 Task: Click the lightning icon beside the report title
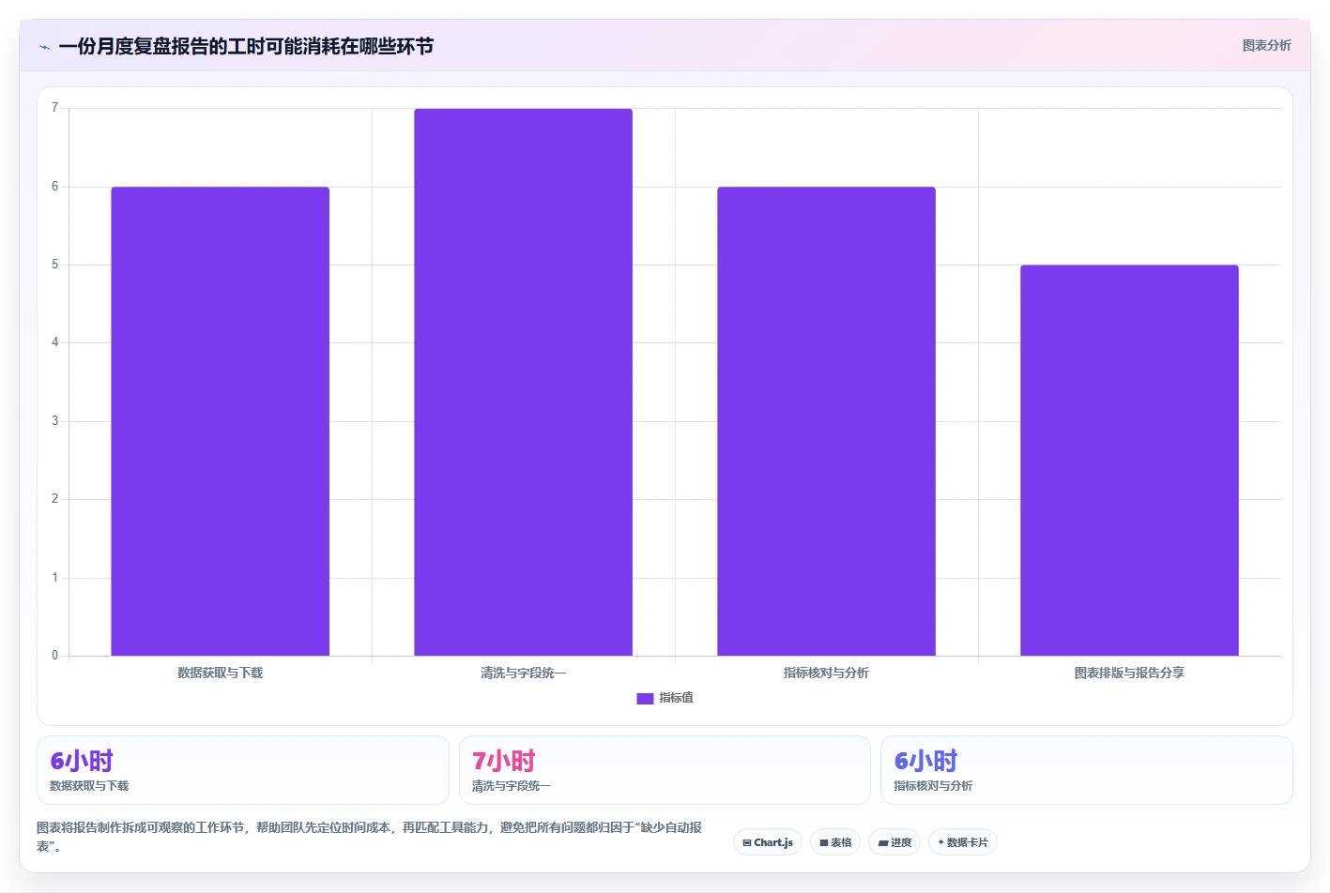coord(44,47)
